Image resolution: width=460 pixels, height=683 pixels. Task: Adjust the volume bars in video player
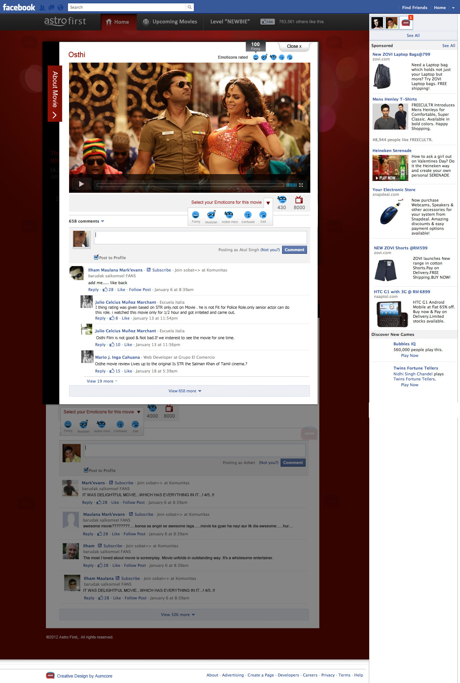[291, 185]
